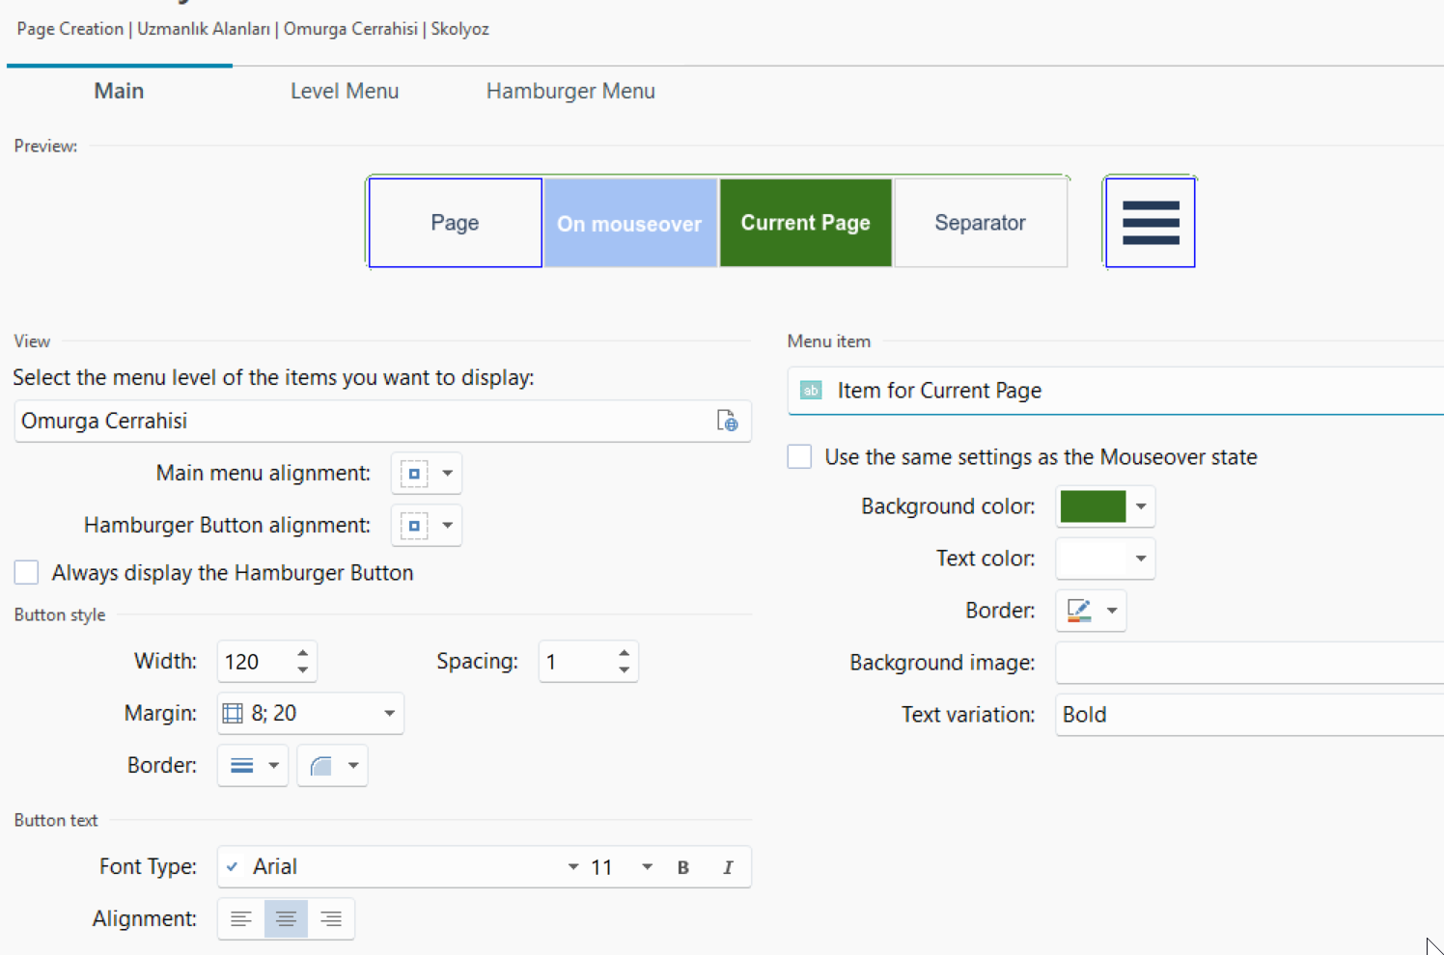Set button text alignment to center
The width and height of the screenshot is (1444, 955).
[x=286, y=919]
